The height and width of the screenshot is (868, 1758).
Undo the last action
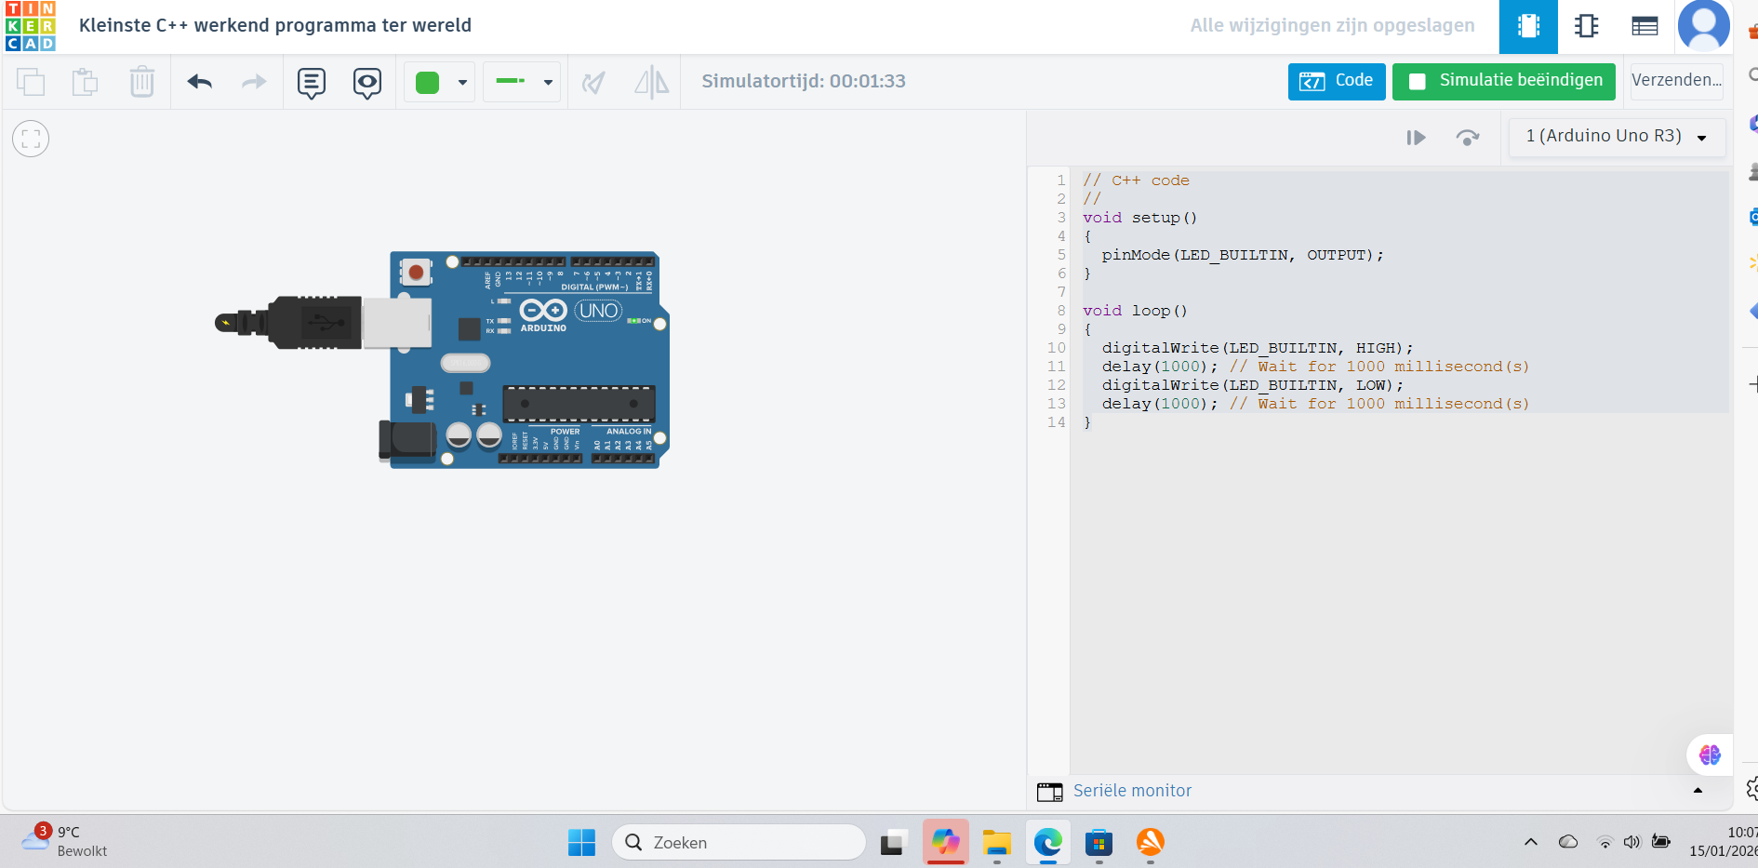pos(200,82)
